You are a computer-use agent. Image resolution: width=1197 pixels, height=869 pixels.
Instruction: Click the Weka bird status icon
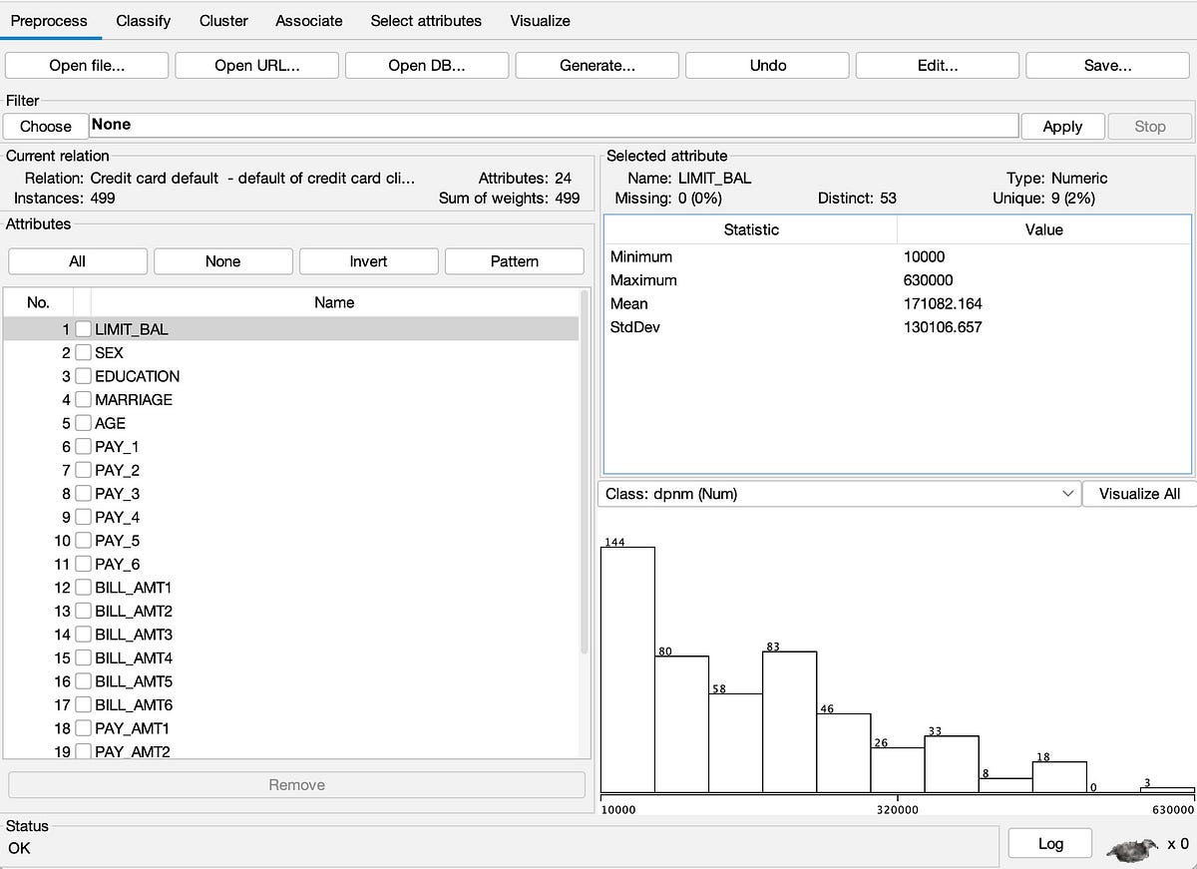1132,847
